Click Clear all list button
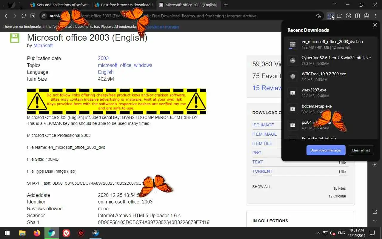The width and height of the screenshot is (382, 239). (x=361, y=150)
